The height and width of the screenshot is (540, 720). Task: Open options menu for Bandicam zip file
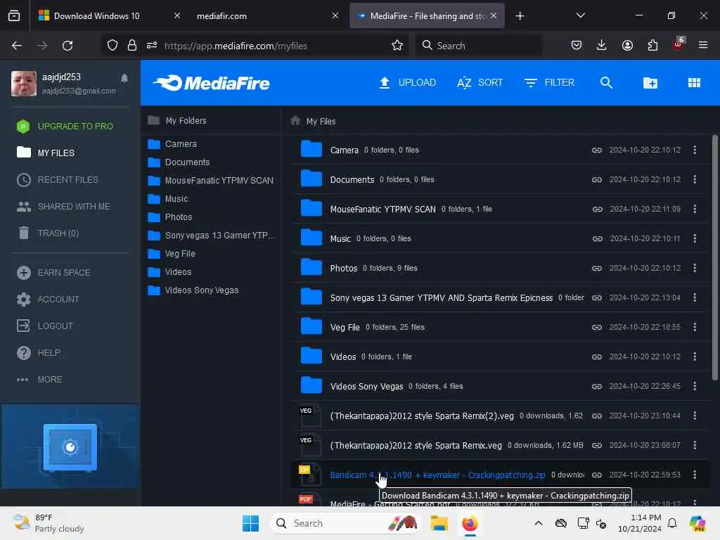pos(694,475)
